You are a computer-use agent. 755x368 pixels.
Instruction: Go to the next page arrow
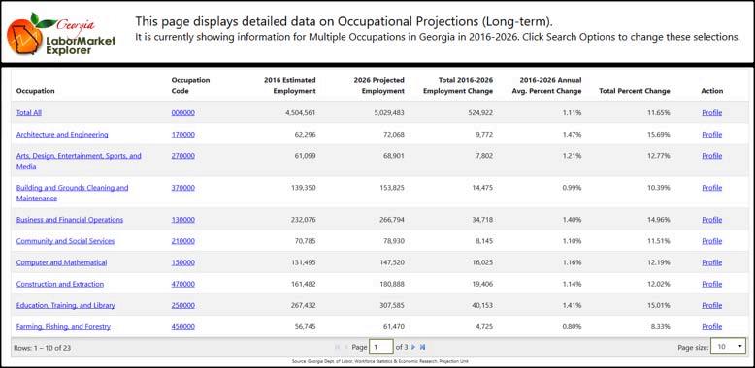point(413,347)
